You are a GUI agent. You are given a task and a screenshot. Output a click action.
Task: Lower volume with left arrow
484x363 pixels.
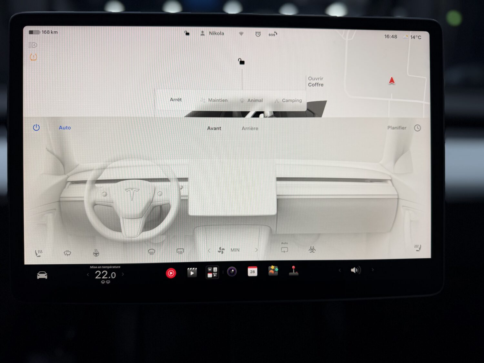pyautogui.click(x=339, y=270)
